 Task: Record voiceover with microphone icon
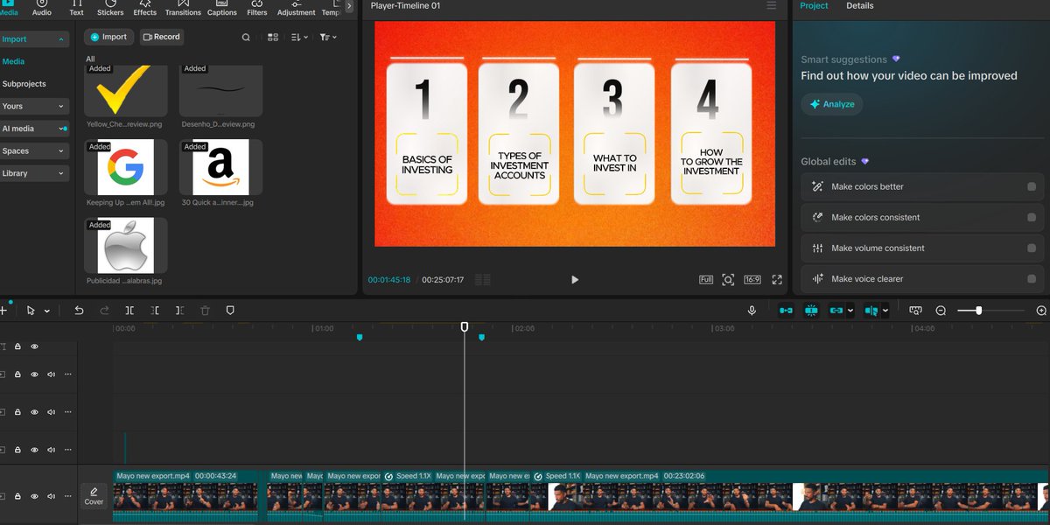tap(752, 311)
